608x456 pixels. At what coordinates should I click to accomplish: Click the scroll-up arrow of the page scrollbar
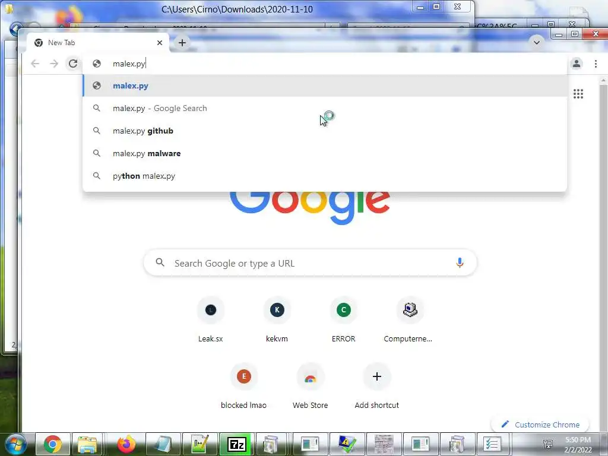pos(603,80)
